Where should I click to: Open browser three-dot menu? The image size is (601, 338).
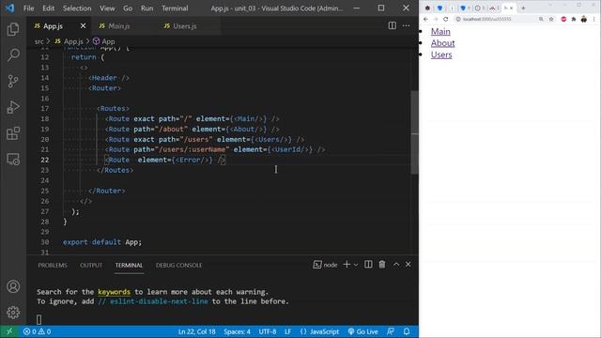click(x=594, y=19)
